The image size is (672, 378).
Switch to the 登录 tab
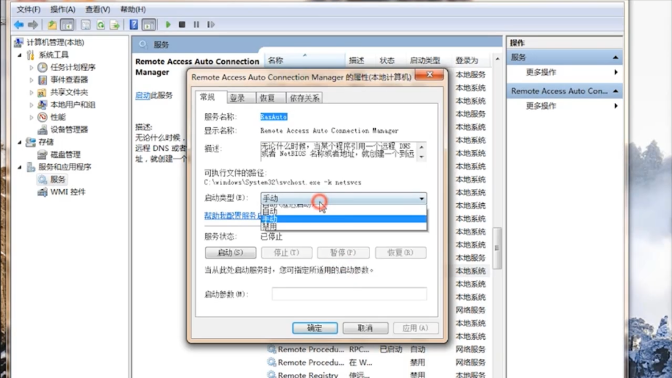click(238, 98)
